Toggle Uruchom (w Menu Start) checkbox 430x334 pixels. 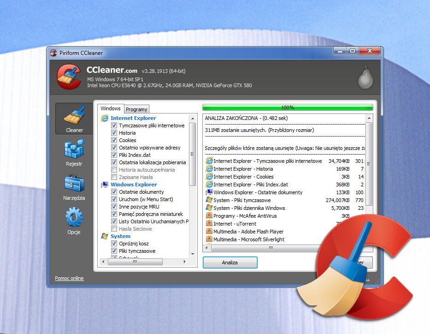114,199
